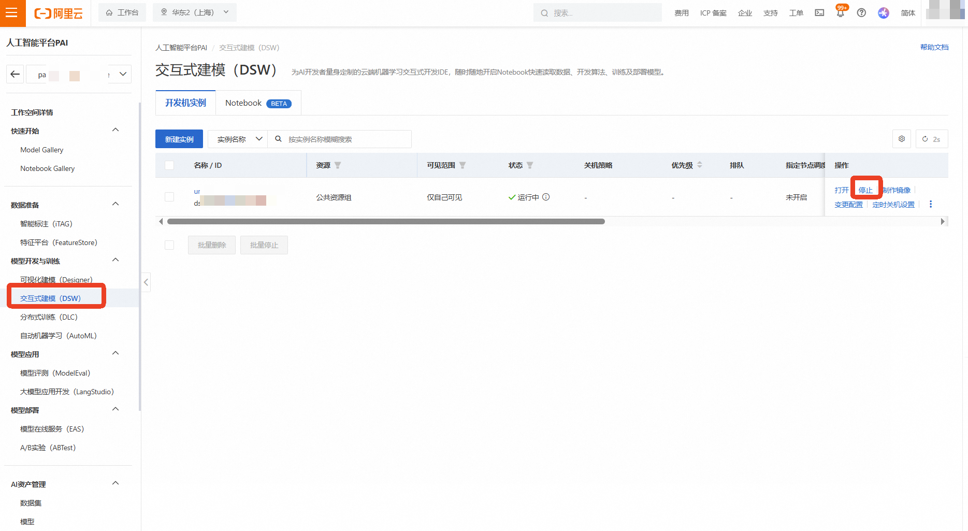The image size is (968, 531).
Task: Open 费用 top menu
Action: 682,13
